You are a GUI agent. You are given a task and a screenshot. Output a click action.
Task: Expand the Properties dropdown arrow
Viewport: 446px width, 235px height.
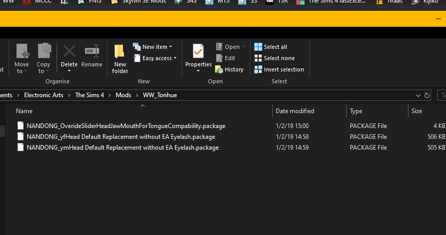click(198, 71)
